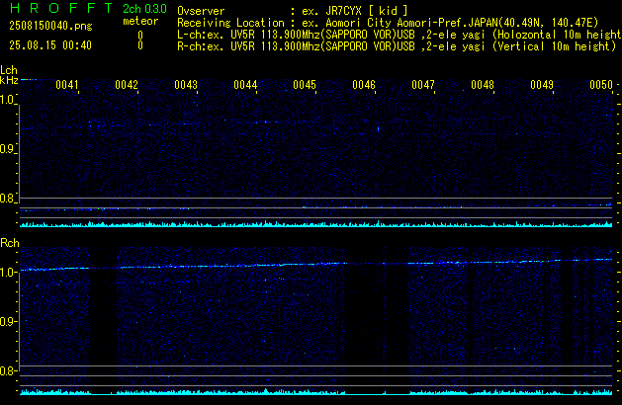Select the filename 2508150040.png

pyautogui.click(x=50, y=26)
